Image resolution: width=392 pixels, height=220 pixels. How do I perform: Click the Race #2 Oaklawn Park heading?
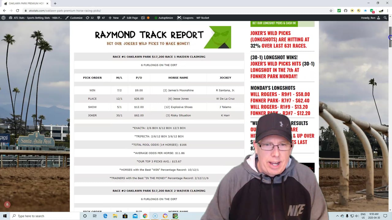(159, 191)
